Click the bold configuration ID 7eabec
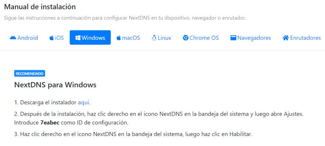 [x=50, y=123]
